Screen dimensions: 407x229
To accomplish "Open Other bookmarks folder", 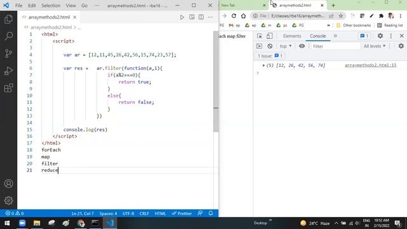I will (x=354, y=25).
